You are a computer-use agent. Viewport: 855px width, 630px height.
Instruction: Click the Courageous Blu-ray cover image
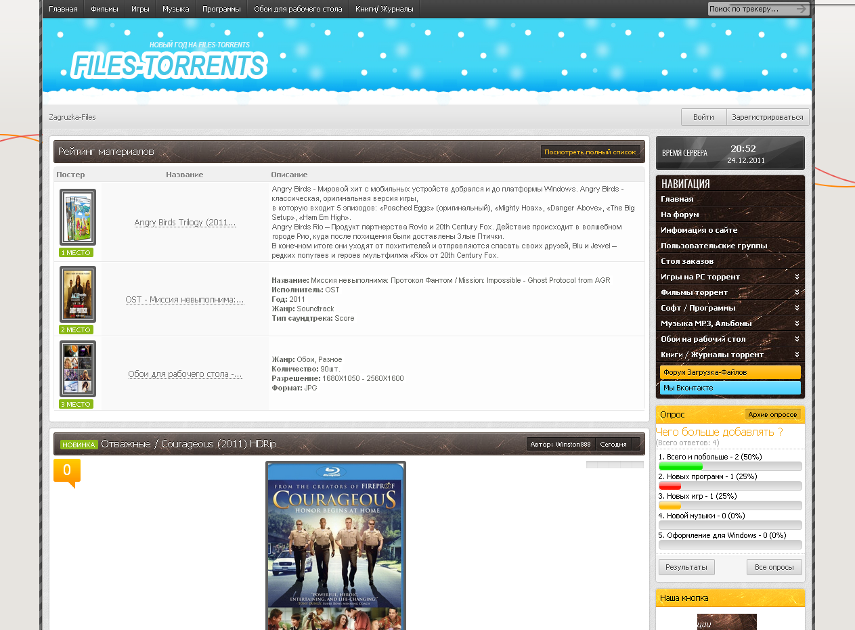[x=336, y=545]
